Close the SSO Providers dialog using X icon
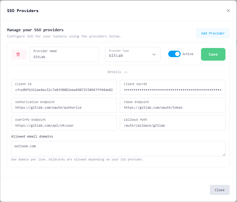This screenshot has height=202, width=237. 228,11
